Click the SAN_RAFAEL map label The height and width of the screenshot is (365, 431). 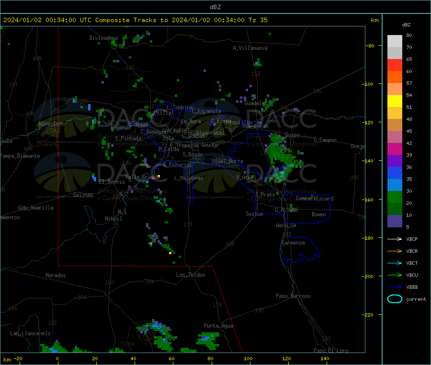(x=176, y=130)
